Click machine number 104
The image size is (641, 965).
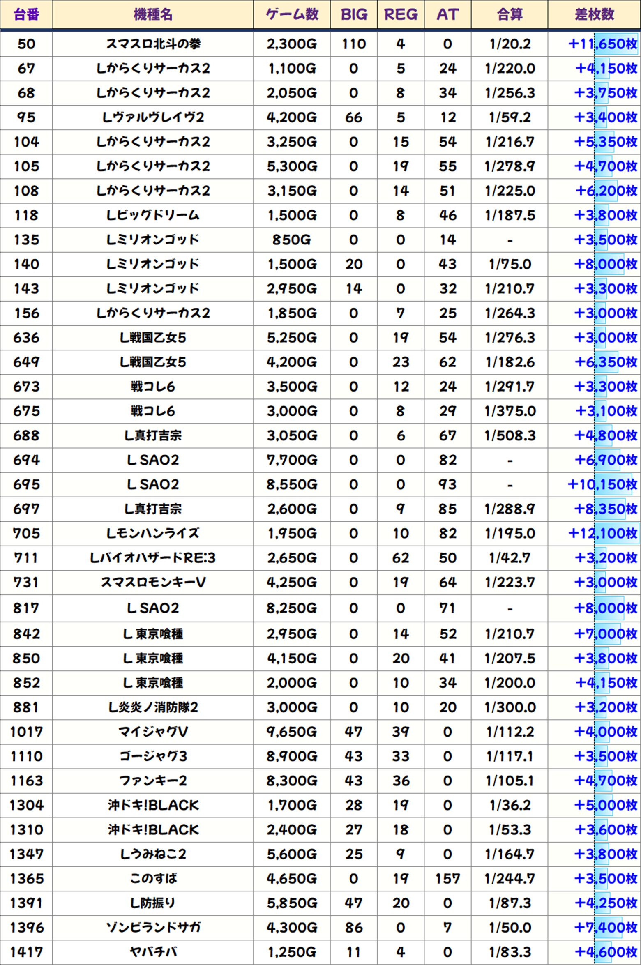coord(26,142)
